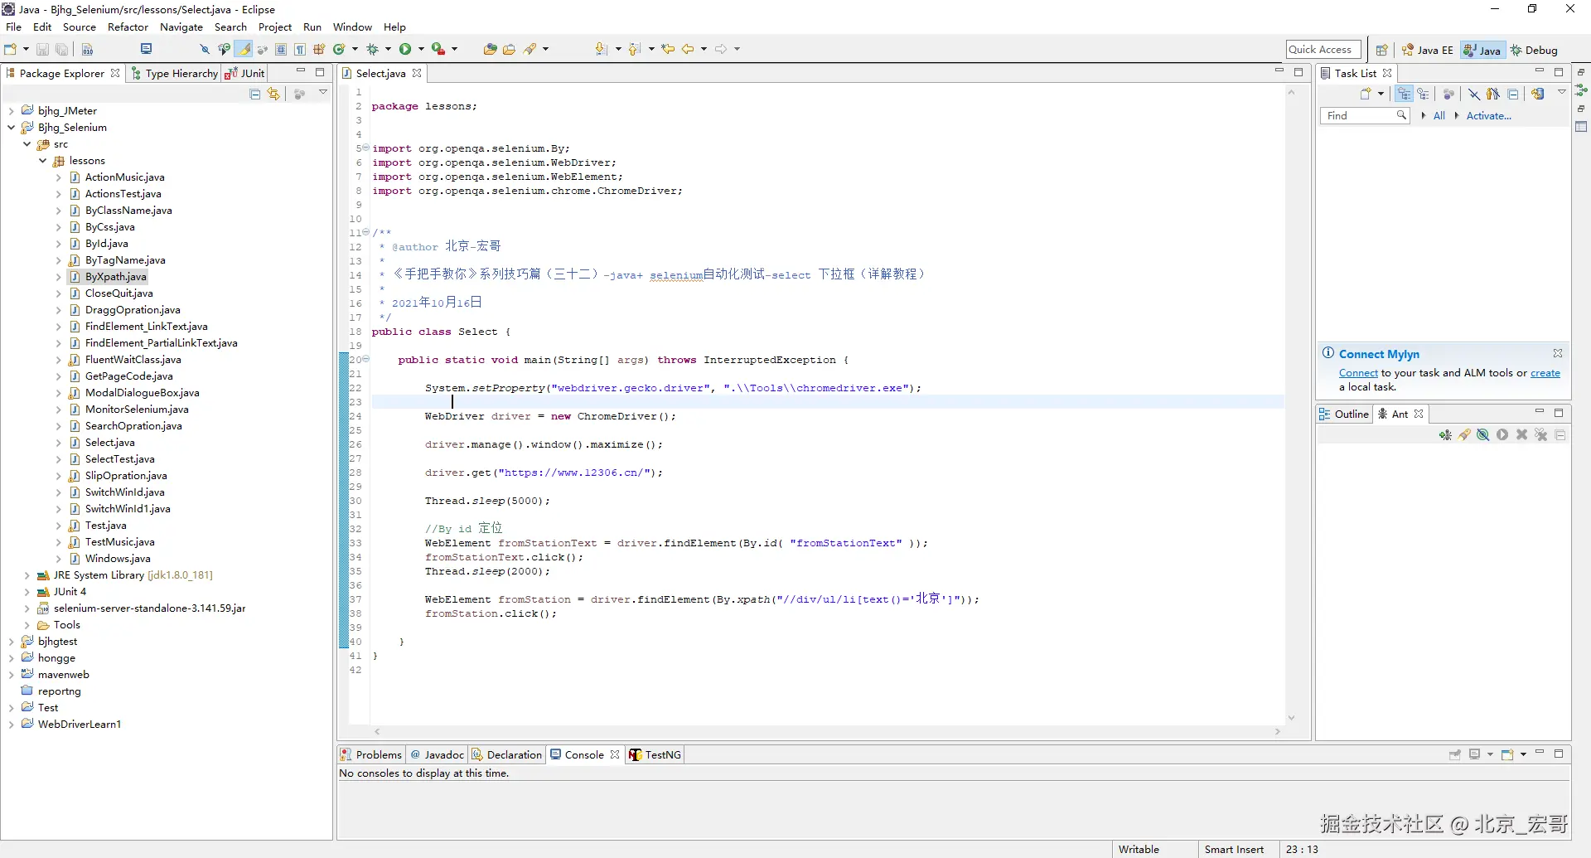Toggle Categorized presentation in Task List
1591x858 pixels.
click(1404, 95)
